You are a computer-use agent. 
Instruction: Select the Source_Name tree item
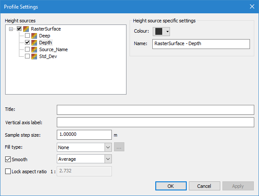pos(53,49)
